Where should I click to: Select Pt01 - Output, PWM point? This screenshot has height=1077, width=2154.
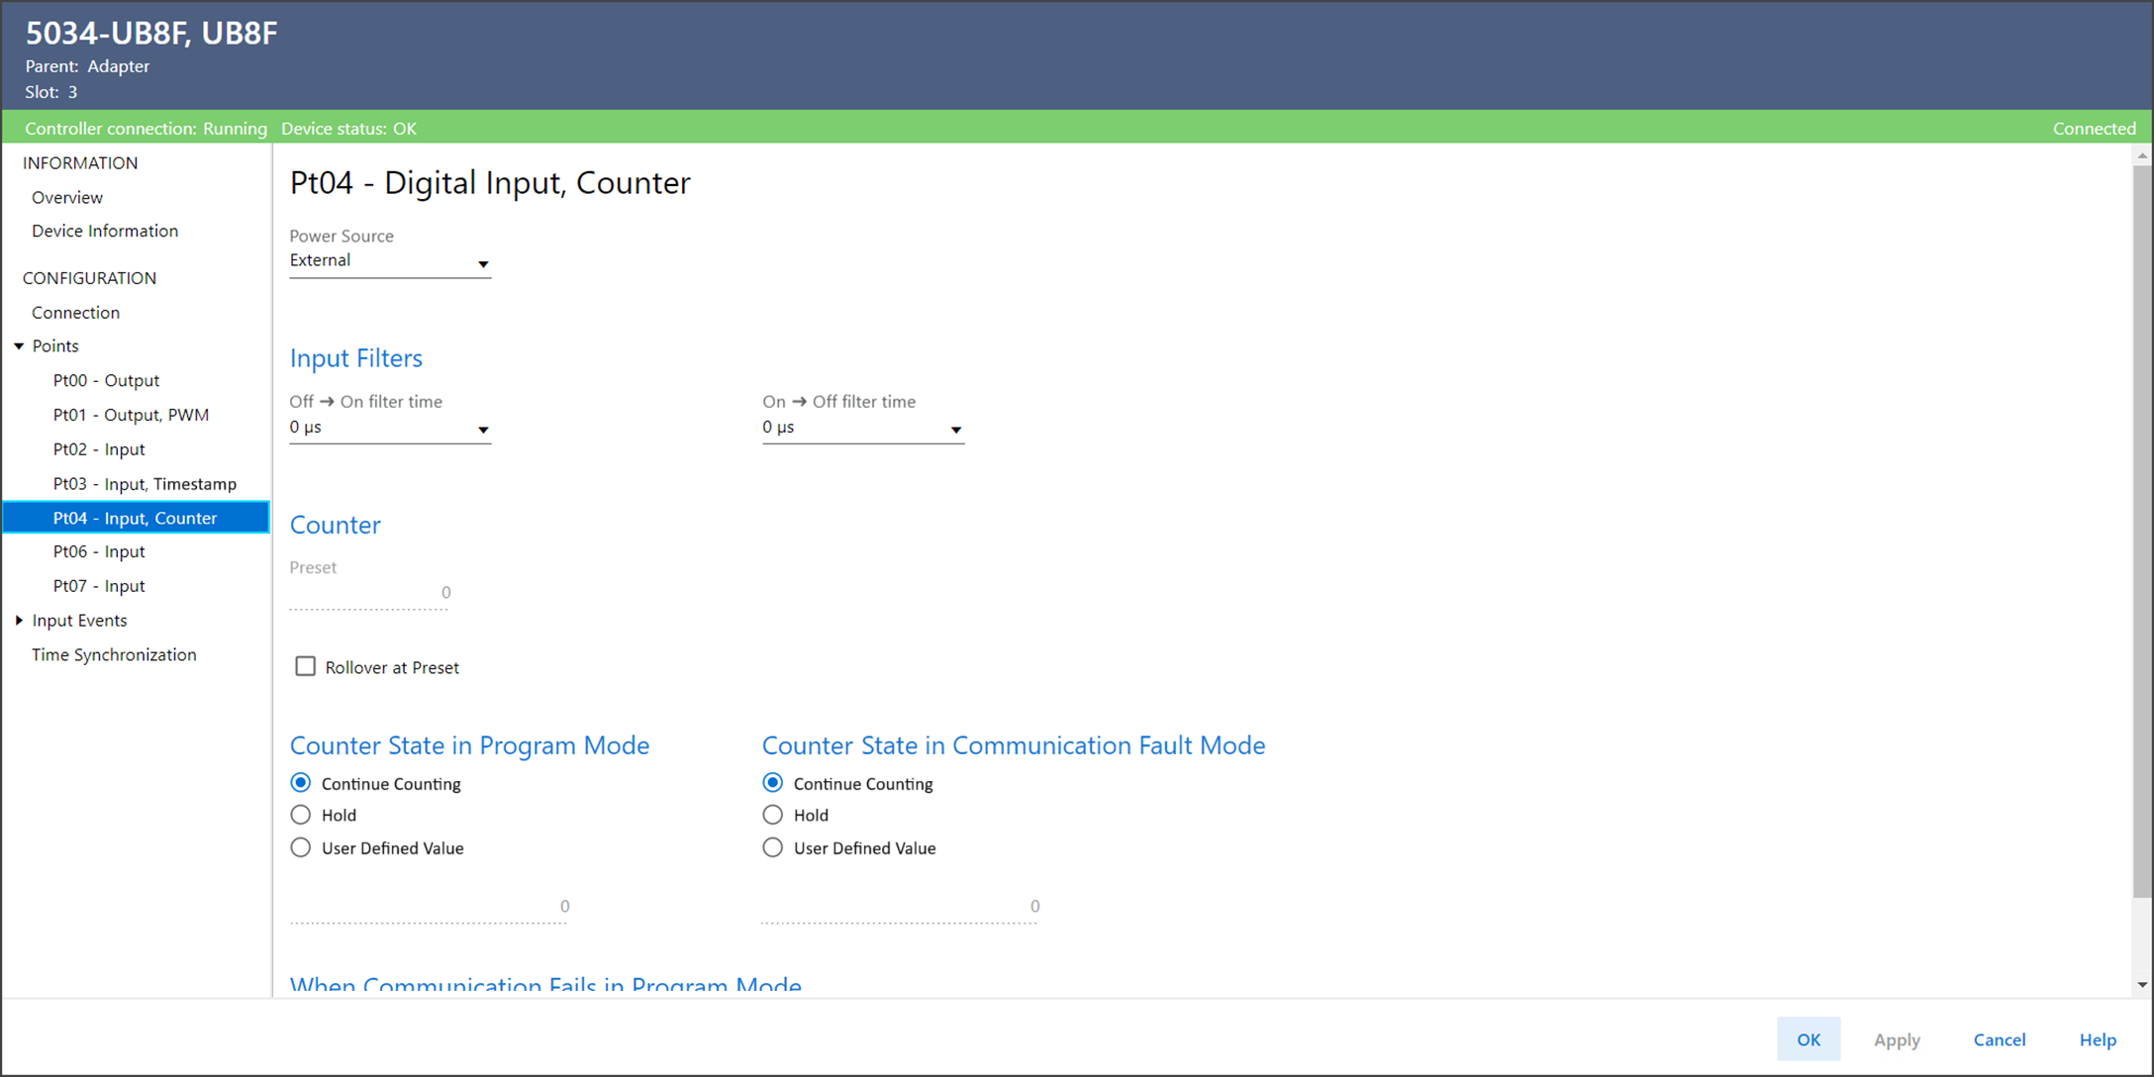click(131, 416)
